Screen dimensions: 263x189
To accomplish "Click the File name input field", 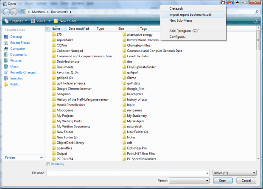I will point(128,173).
